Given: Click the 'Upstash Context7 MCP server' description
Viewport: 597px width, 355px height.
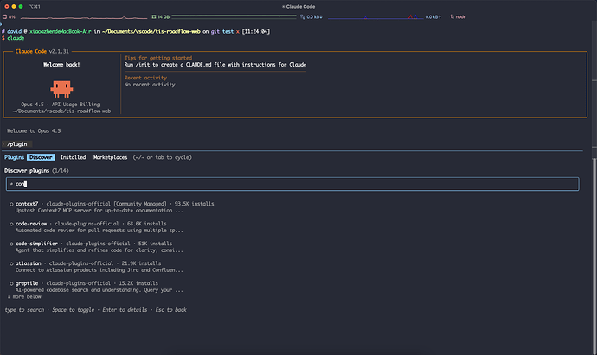Looking at the screenshot, I should click(x=99, y=210).
